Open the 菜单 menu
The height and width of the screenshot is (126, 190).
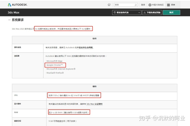tap(173, 5)
